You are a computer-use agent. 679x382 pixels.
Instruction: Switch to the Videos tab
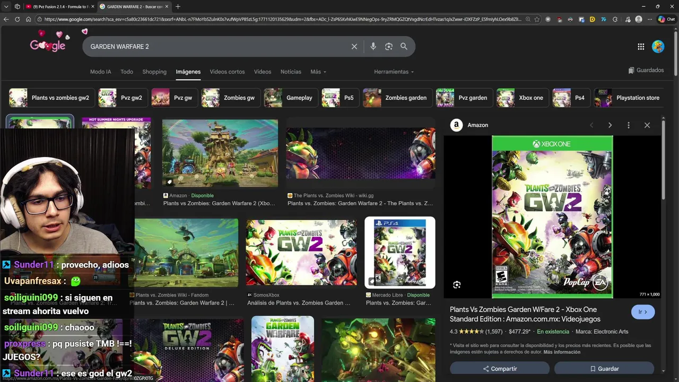(263, 72)
